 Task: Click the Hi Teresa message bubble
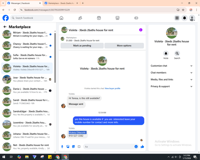(x=84, y=98)
